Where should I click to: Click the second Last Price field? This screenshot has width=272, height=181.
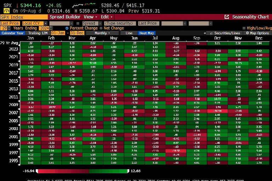149,23
